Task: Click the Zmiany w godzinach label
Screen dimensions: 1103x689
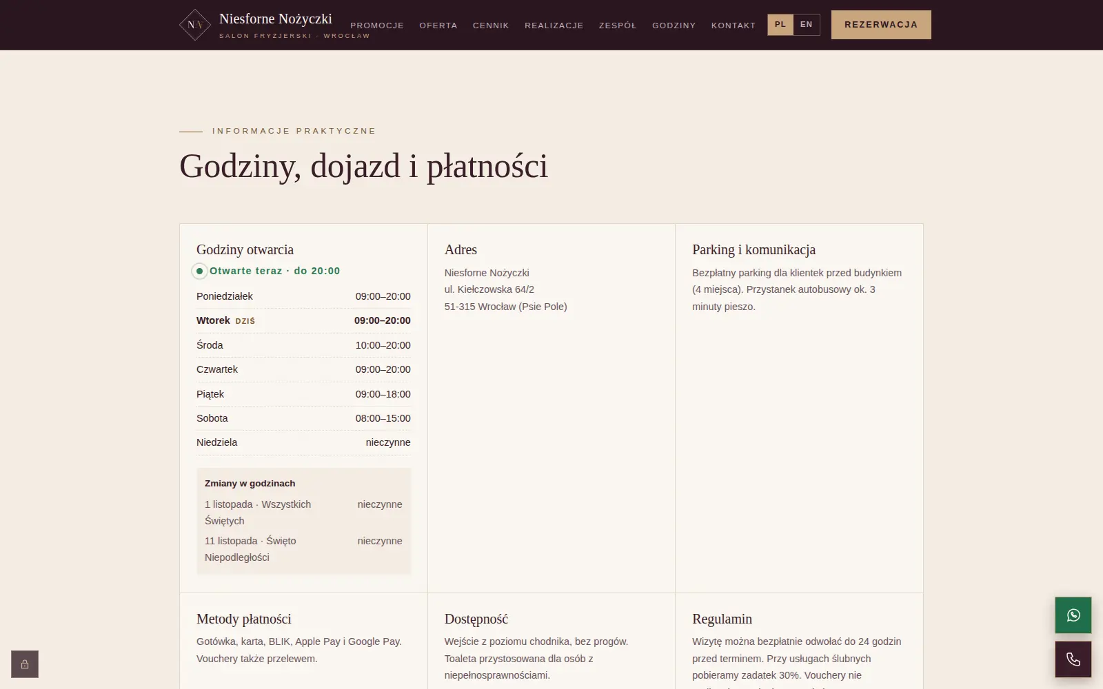Action: pyautogui.click(x=250, y=484)
